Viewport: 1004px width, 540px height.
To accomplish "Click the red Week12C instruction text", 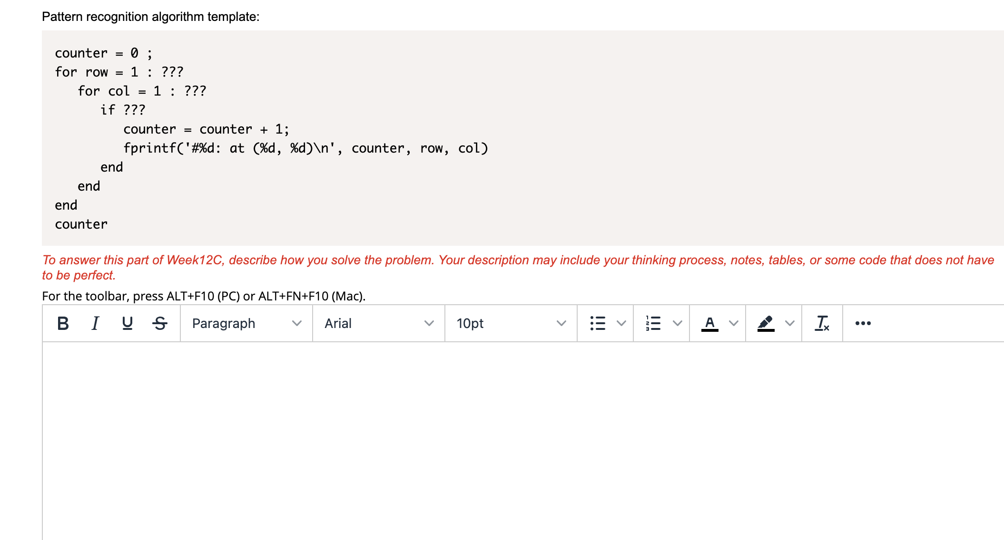I will tap(518, 267).
